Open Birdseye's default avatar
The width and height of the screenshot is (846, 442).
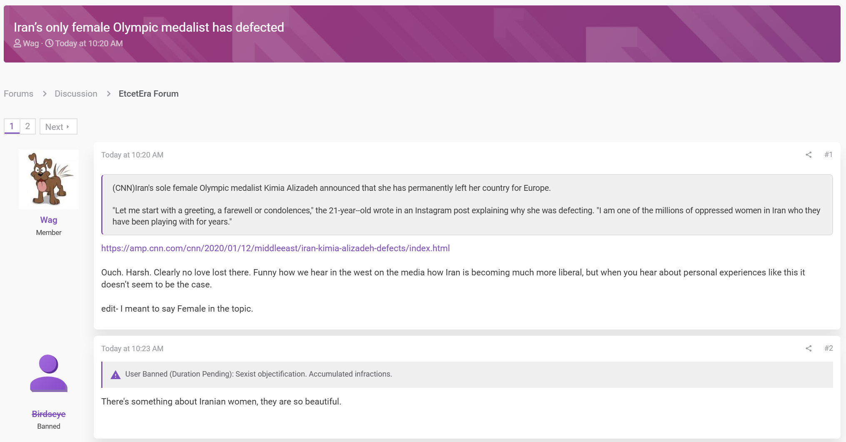[x=49, y=373]
